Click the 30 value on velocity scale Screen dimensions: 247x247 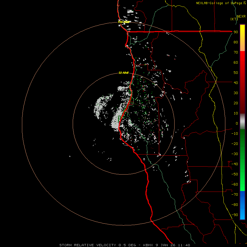(236, 93)
